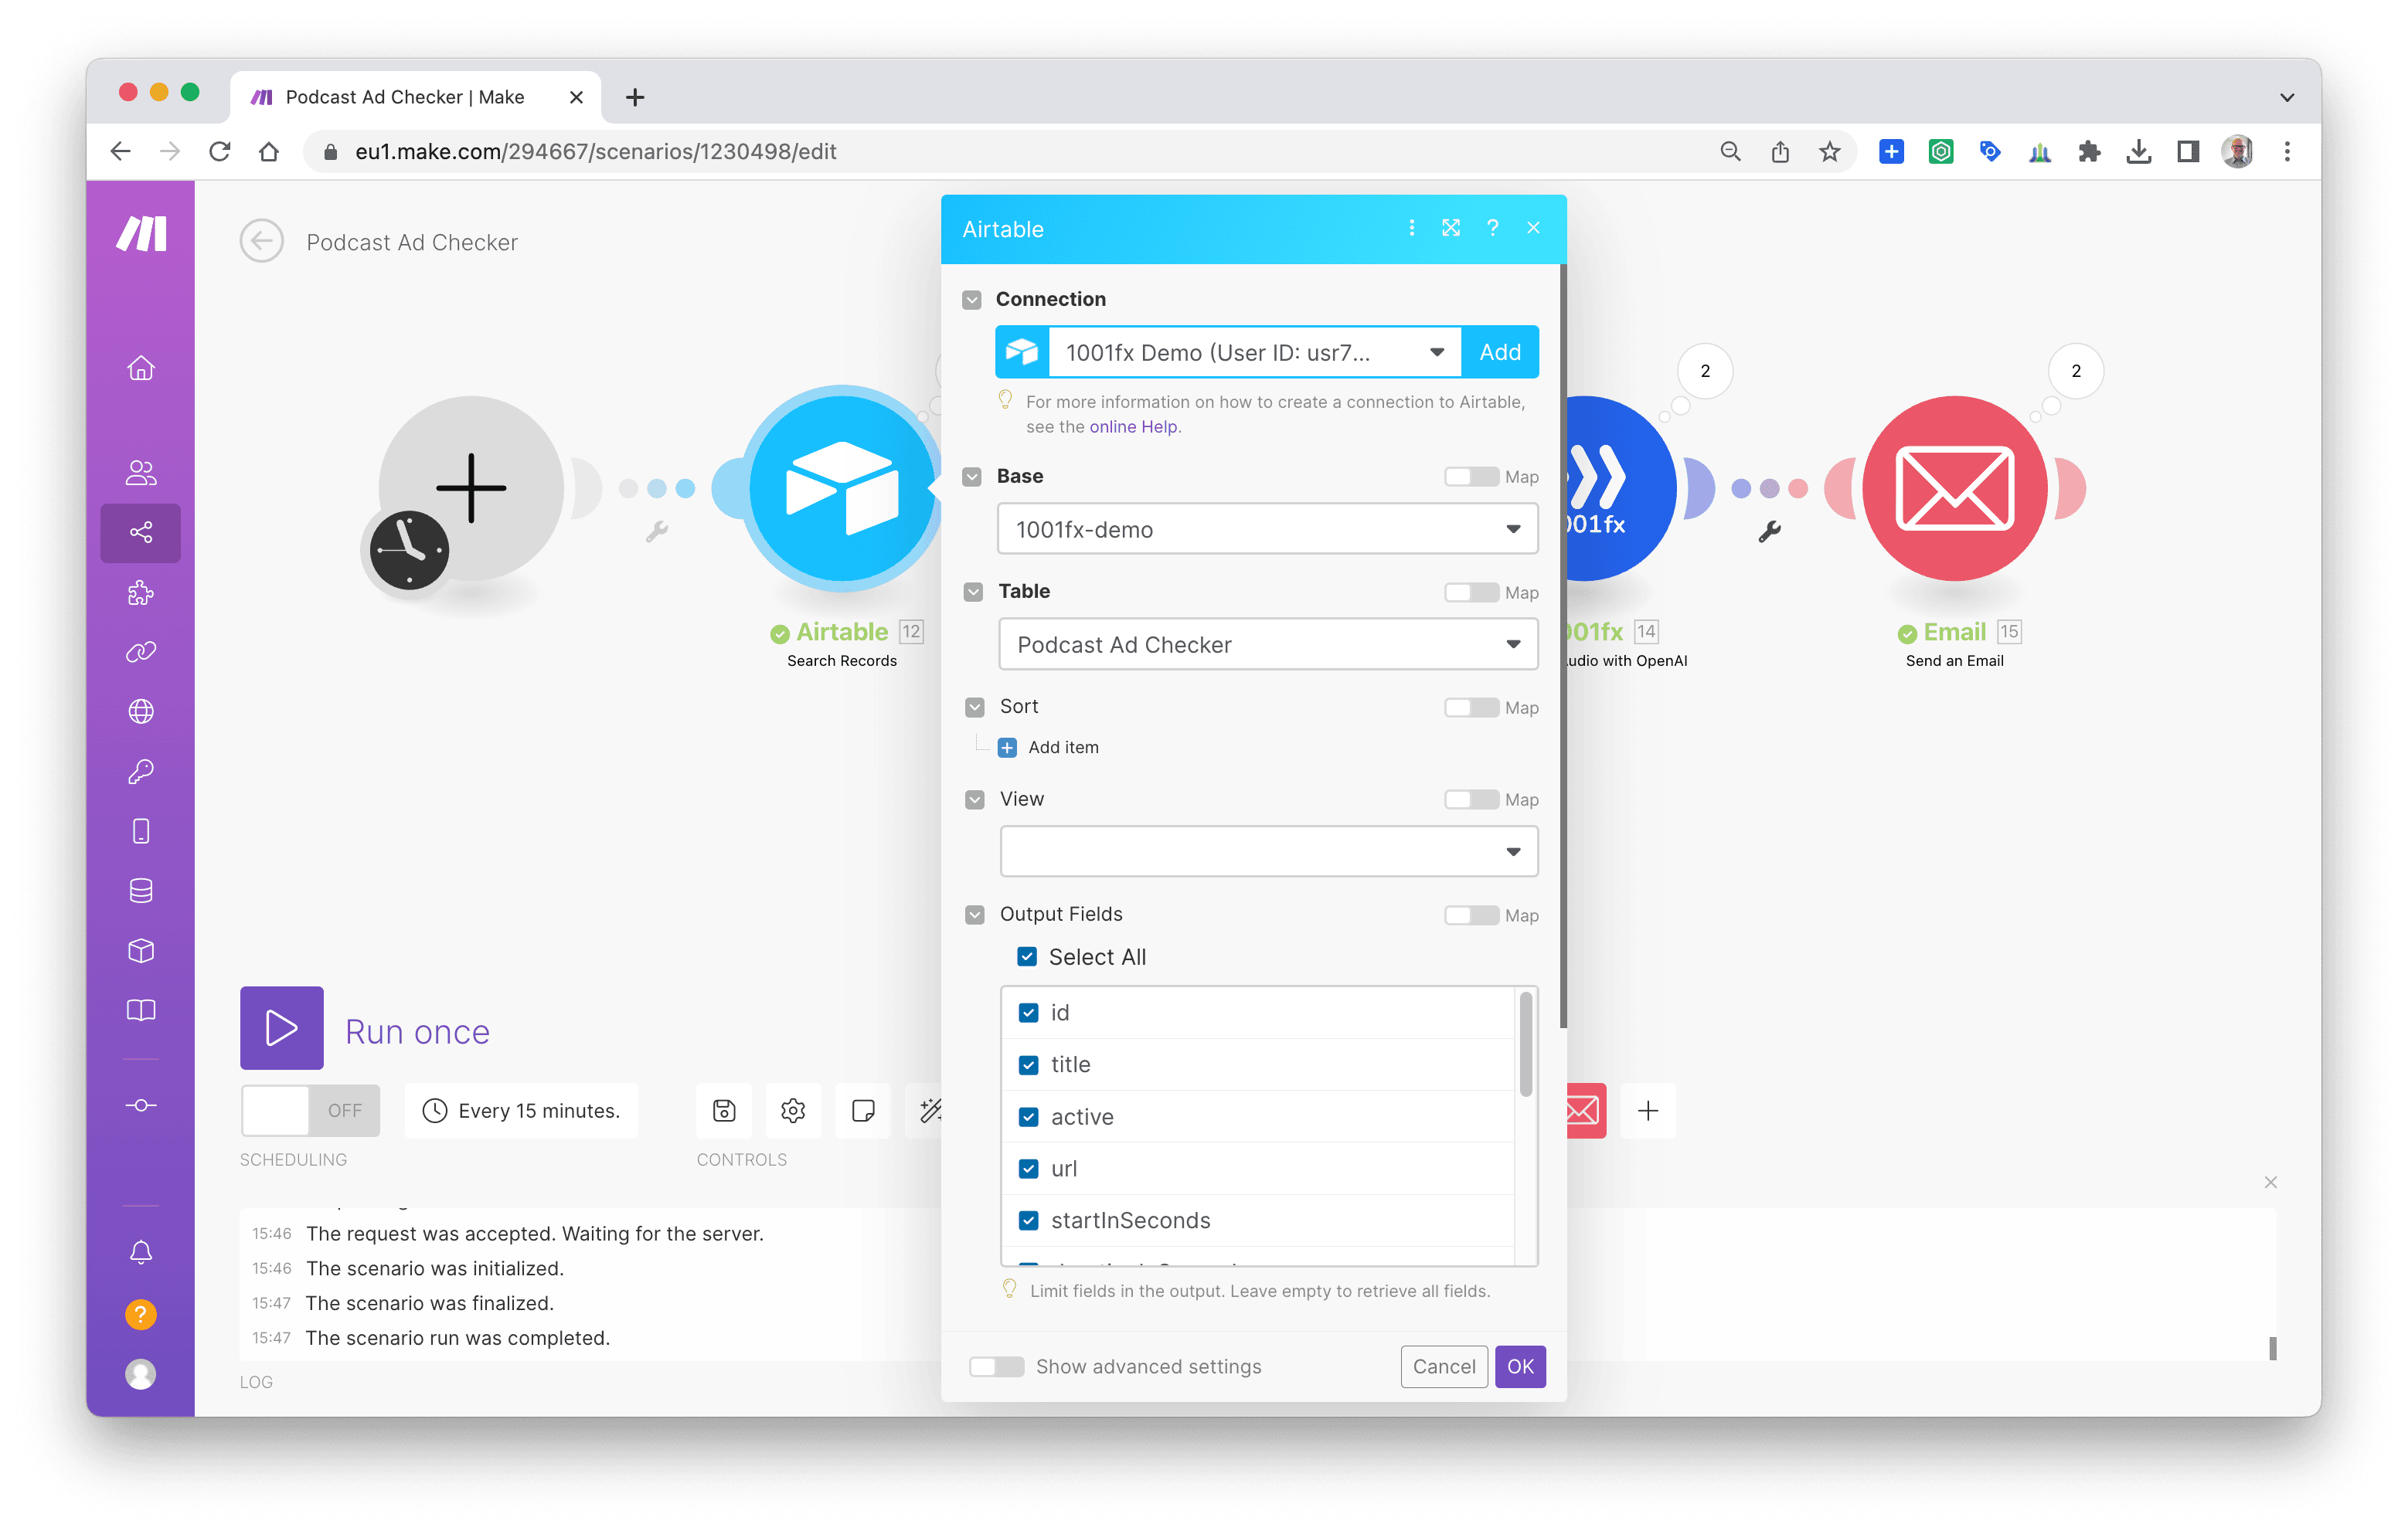Uncheck the active output field checkbox

click(x=1028, y=1116)
